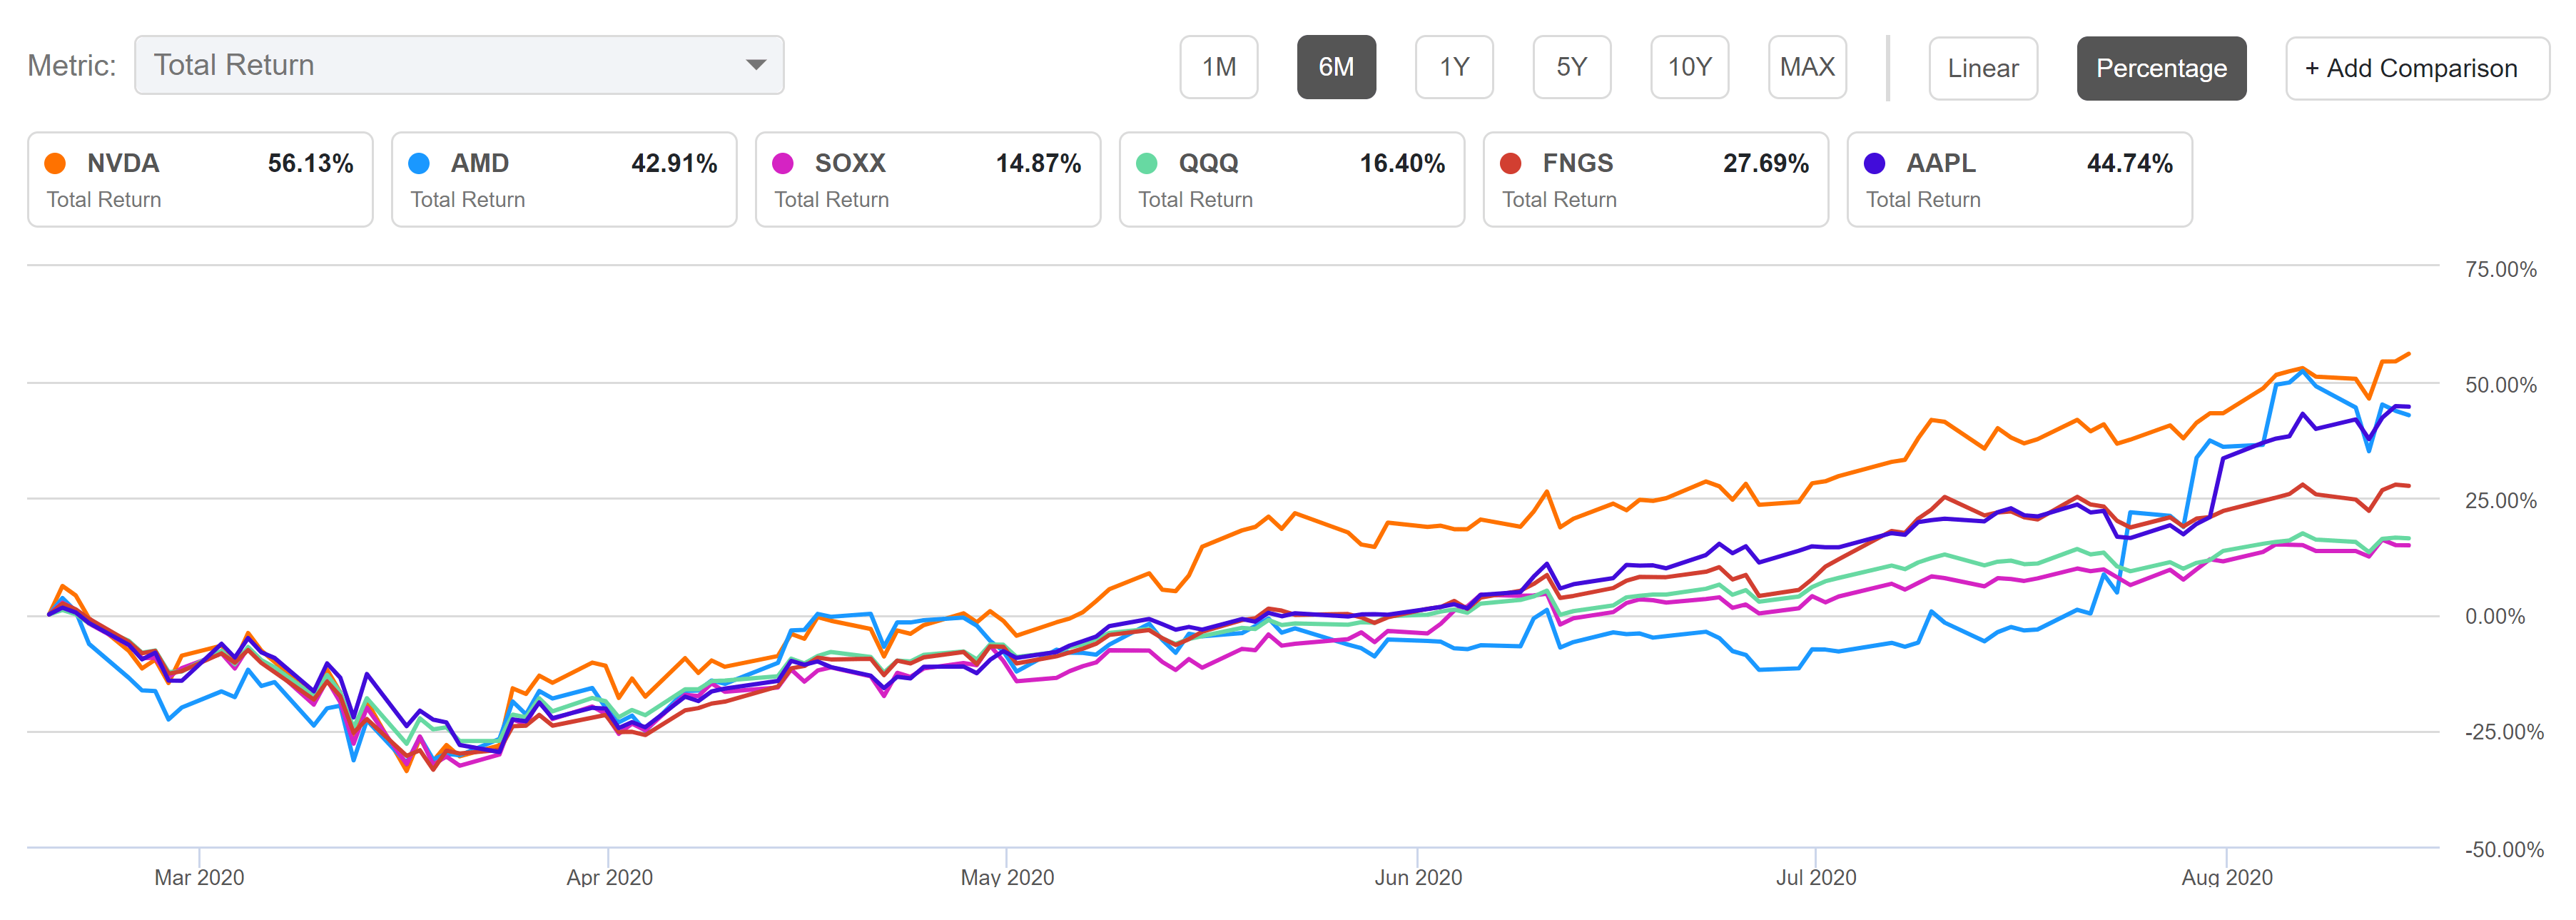Show the 5Y time range
This screenshot has width=2576, height=920.
click(x=1571, y=67)
